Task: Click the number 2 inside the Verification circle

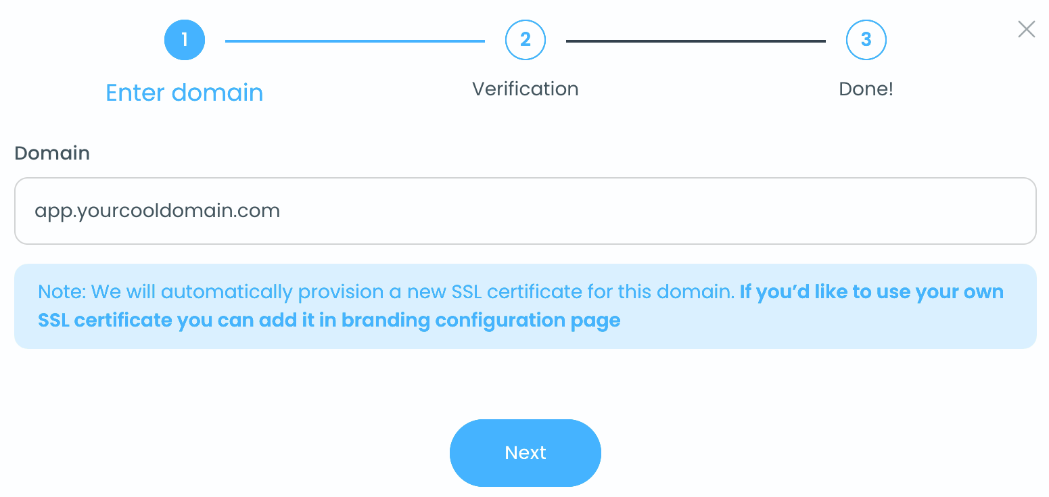Action: 526,40
